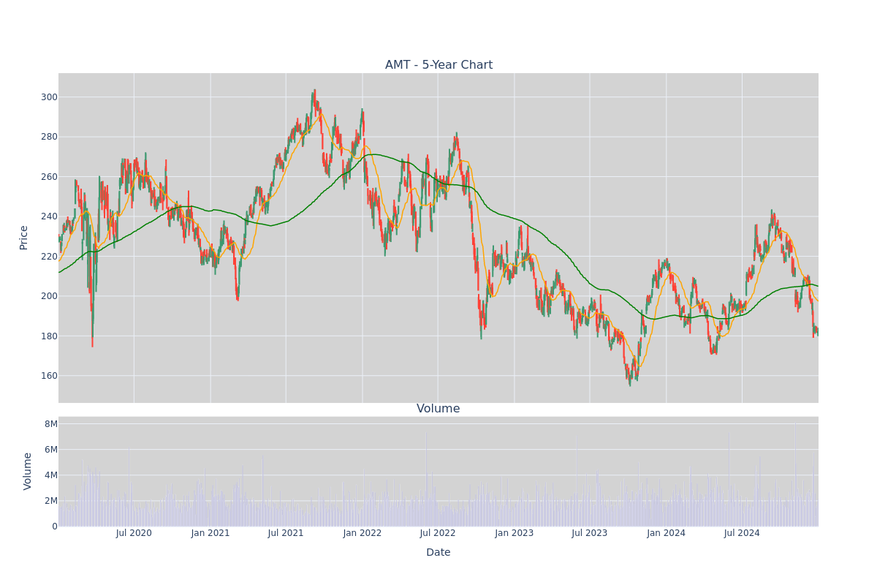Click the "Jan 2024" date tick
Screen dimensions: 877x585
tap(667, 533)
